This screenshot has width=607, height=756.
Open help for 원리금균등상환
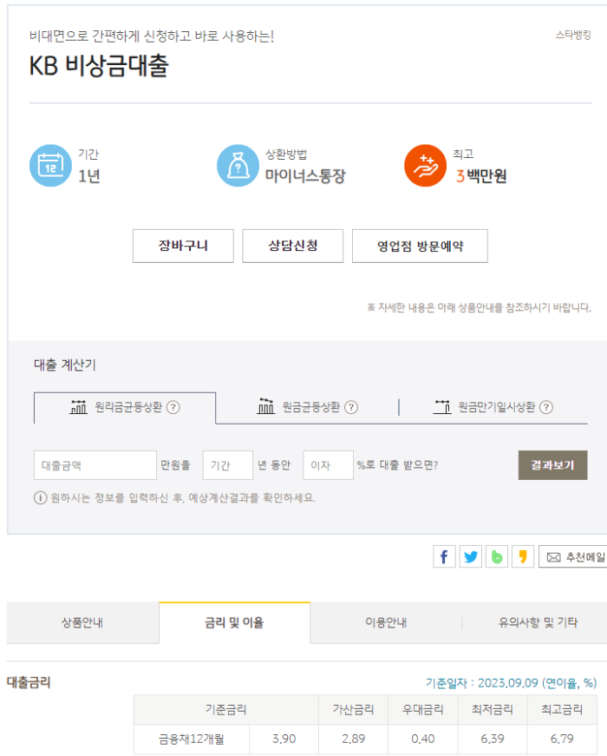(x=173, y=407)
